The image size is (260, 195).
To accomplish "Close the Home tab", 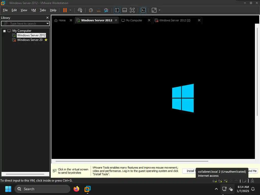I will [71, 20].
